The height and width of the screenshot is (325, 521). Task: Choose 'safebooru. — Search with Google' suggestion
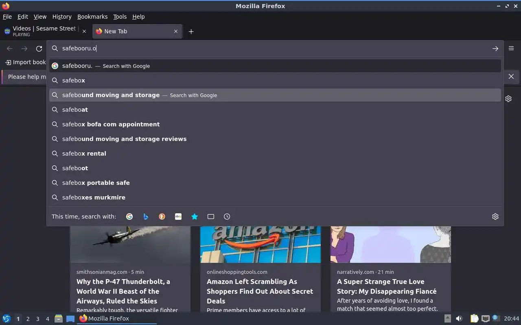coord(275,66)
